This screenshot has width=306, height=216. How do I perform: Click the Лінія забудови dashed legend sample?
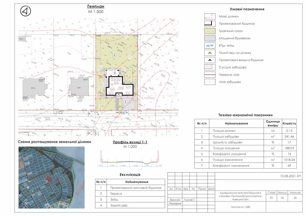[210, 82]
